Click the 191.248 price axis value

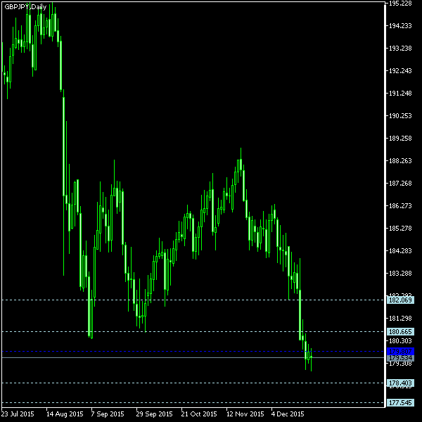point(400,94)
